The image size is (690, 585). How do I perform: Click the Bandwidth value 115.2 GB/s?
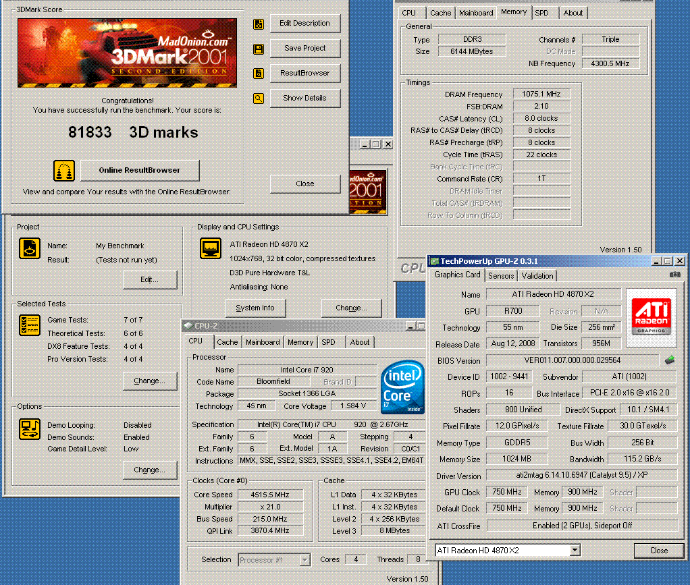coord(643,459)
